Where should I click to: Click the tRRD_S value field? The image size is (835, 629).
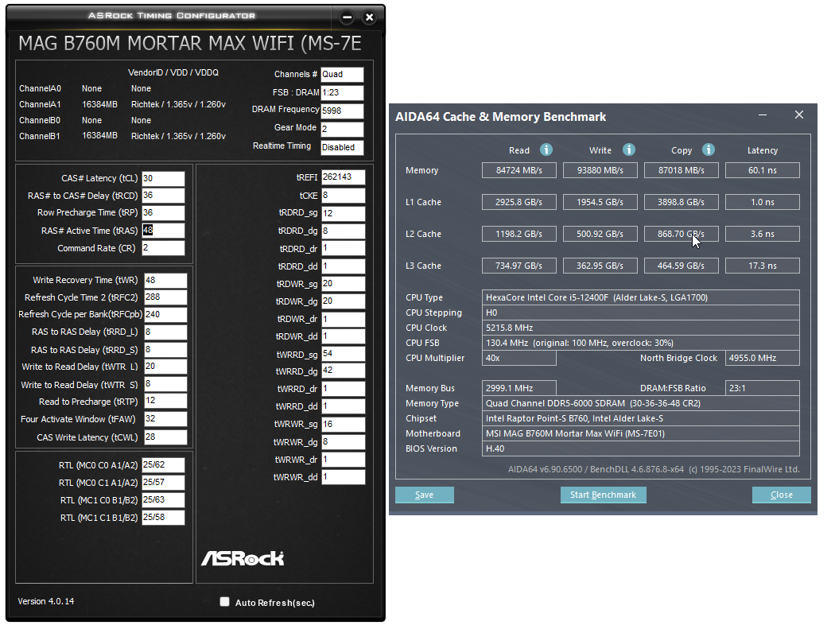point(165,349)
